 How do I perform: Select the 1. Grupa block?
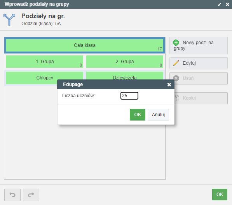click(x=45, y=62)
